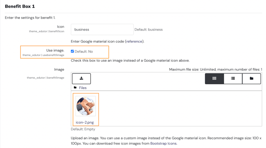Open the Google material icon reference link

coord(134,41)
